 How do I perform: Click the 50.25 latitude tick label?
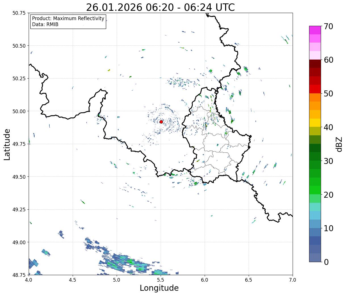pyautogui.click(x=19, y=79)
